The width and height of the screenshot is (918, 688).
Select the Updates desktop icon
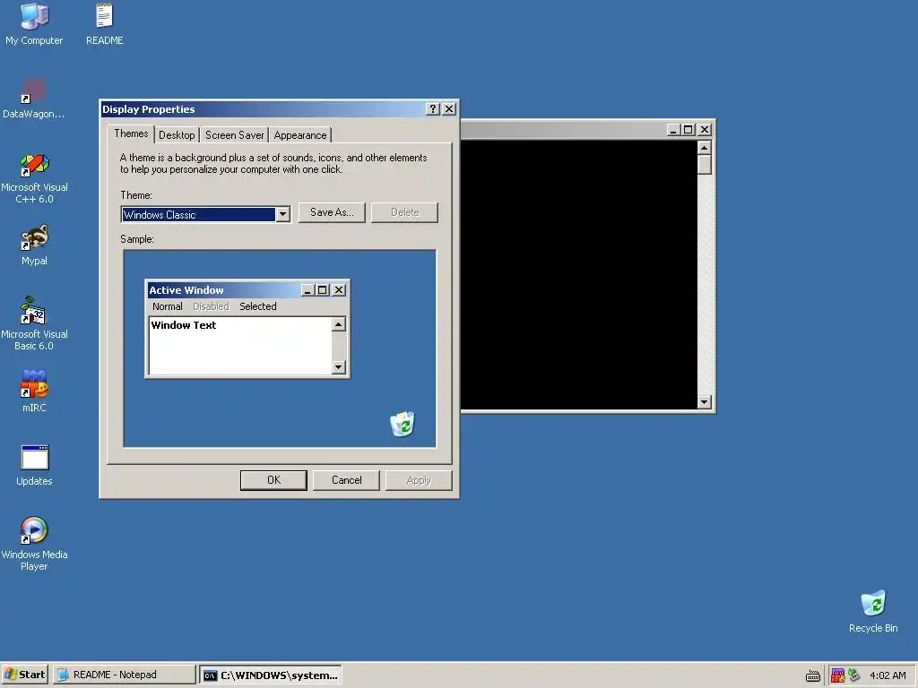pyautogui.click(x=34, y=465)
